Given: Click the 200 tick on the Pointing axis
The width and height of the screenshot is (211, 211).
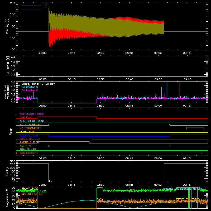Looking at the screenshot, I should click(13, 14).
